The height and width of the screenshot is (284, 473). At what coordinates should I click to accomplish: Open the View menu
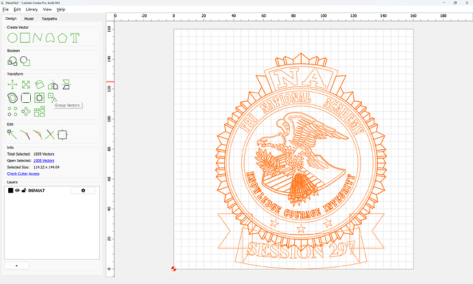coord(47,10)
